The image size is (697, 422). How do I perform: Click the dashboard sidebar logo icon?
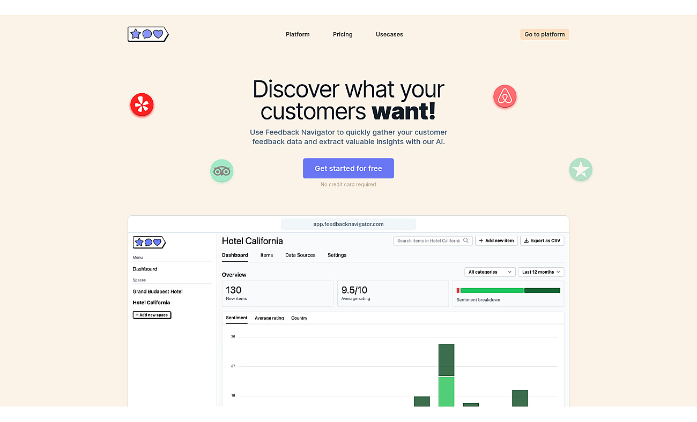click(x=149, y=242)
